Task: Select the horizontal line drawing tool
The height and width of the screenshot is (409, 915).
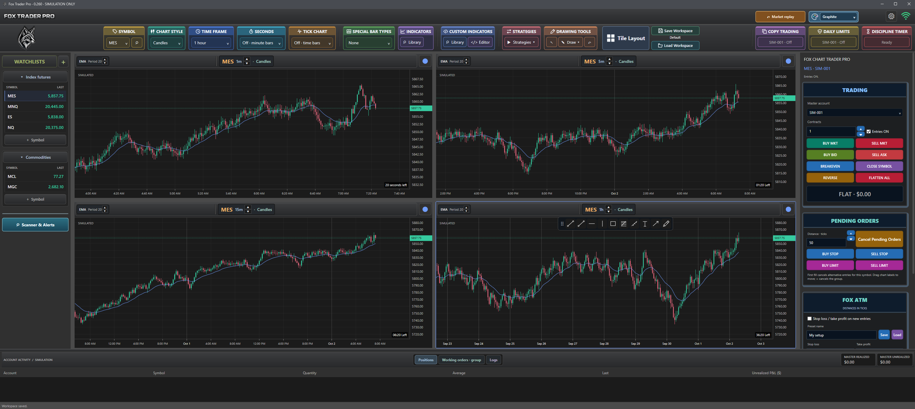Action: [591, 224]
